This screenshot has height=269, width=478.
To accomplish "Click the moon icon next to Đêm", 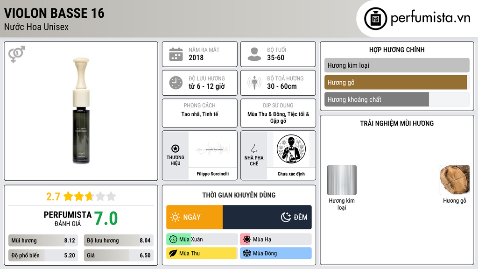I will click(x=286, y=217).
